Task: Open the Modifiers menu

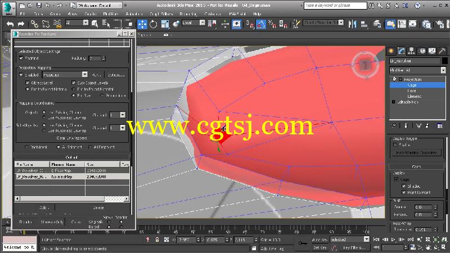Action: click(110, 13)
